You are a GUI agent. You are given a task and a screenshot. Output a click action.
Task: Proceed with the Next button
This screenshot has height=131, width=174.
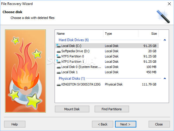tap(126, 124)
